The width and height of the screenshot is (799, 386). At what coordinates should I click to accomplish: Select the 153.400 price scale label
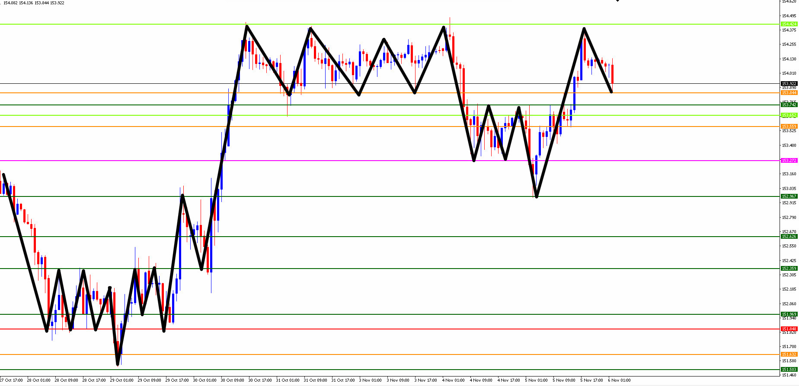pyautogui.click(x=789, y=146)
